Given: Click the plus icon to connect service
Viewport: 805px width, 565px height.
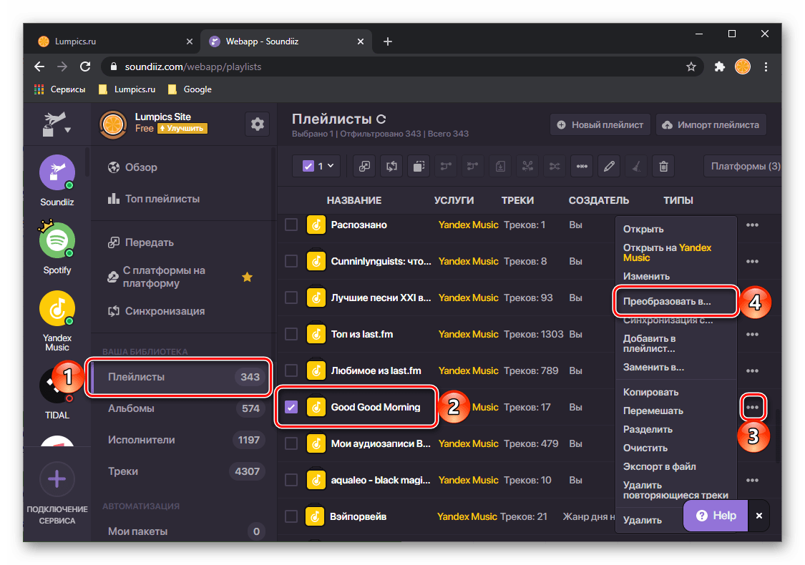Looking at the screenshot, I should tap(57, 479).
